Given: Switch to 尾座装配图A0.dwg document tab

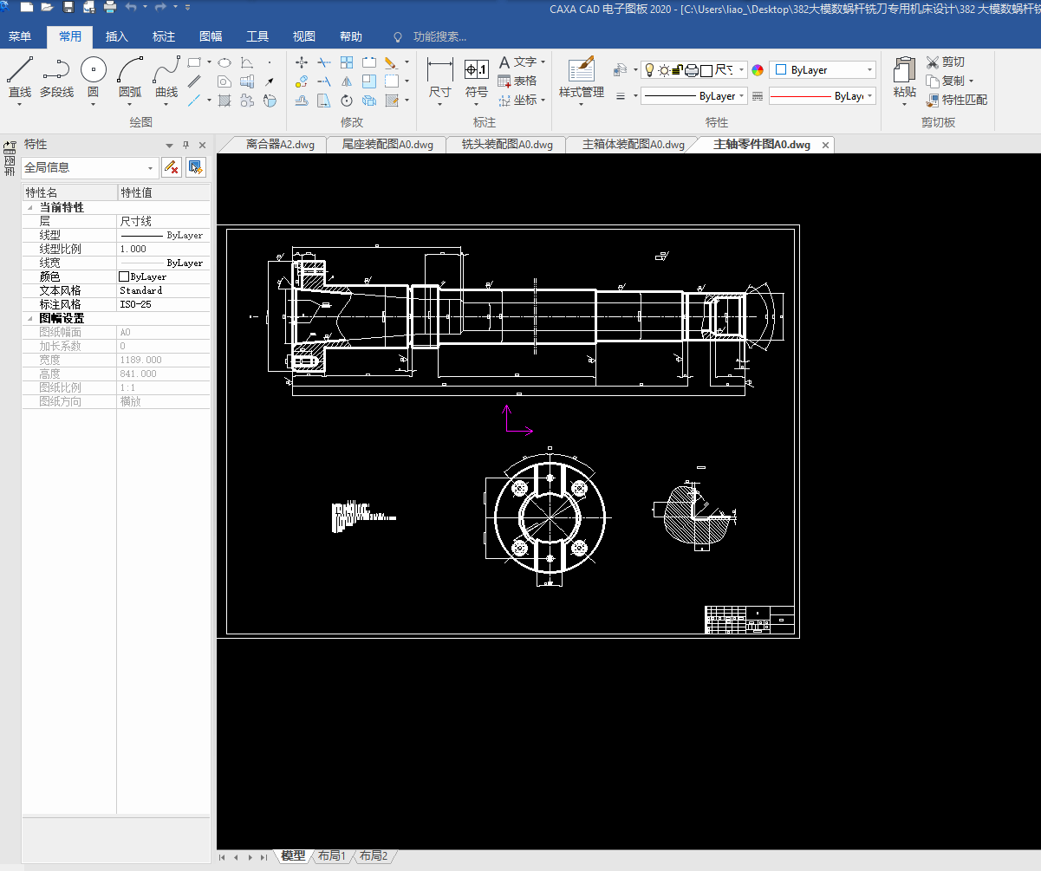Looking at the screenshot, I should click(x=387, y=145).
